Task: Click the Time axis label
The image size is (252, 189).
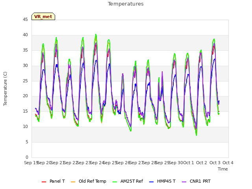Action: (x=223, y=169)
